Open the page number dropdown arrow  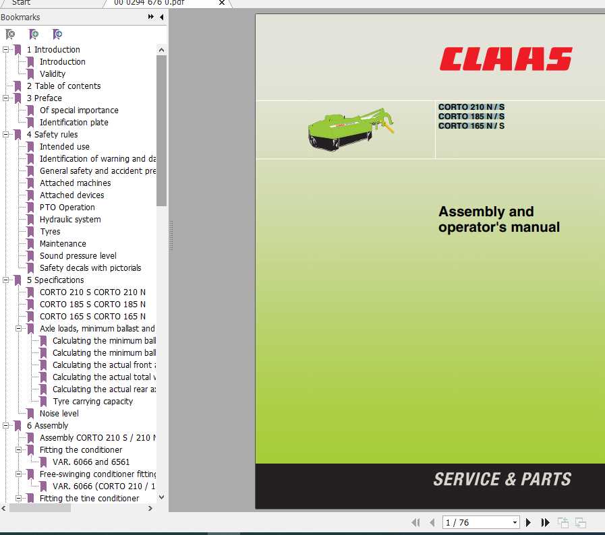pos(516,522)
